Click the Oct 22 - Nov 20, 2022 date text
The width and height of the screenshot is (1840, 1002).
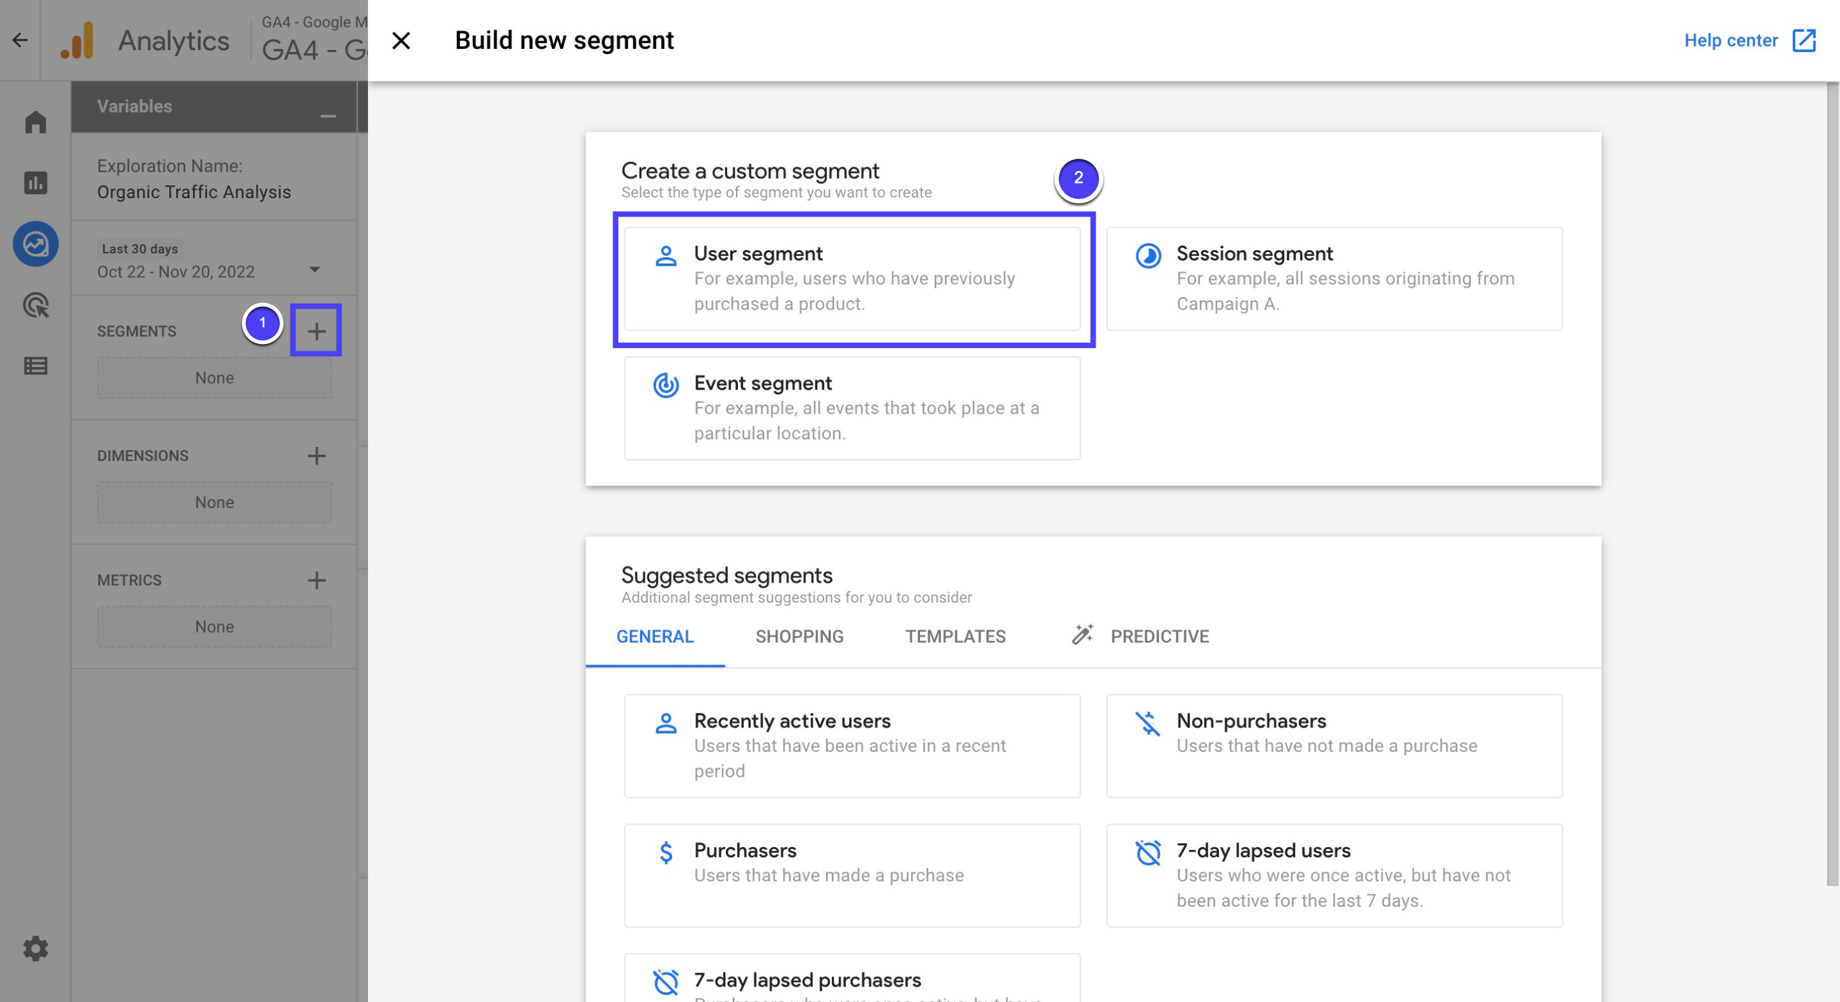click(176, 271)
